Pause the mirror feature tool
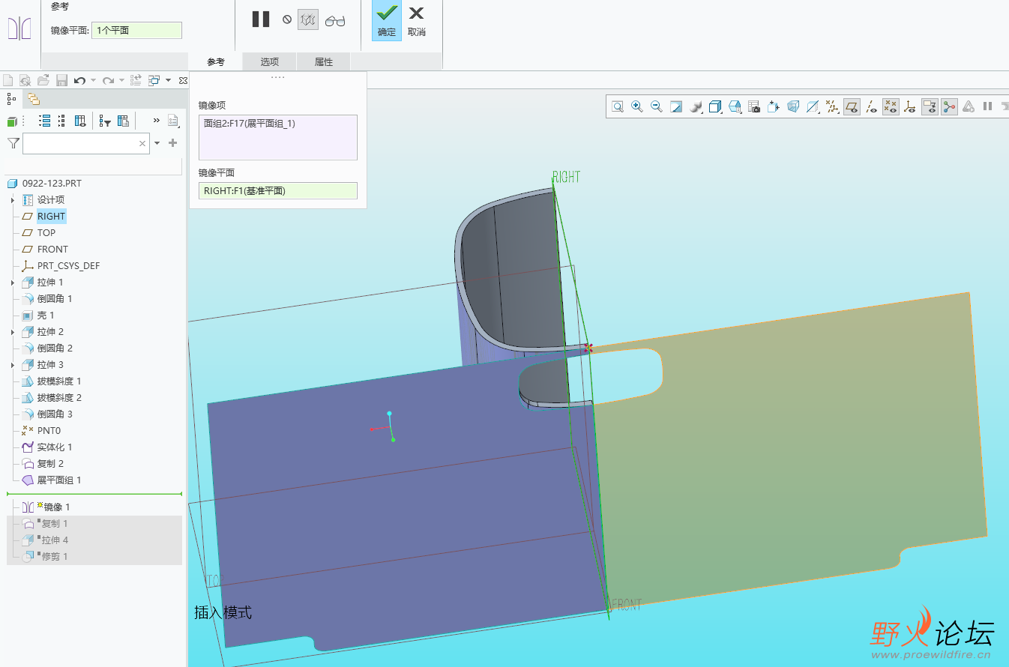Screen dimensions: 1009x667 click(x=261, y=19)
